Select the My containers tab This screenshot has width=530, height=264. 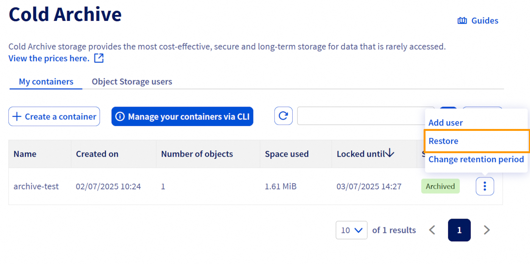pyautogui.click(x=45, y=81)
